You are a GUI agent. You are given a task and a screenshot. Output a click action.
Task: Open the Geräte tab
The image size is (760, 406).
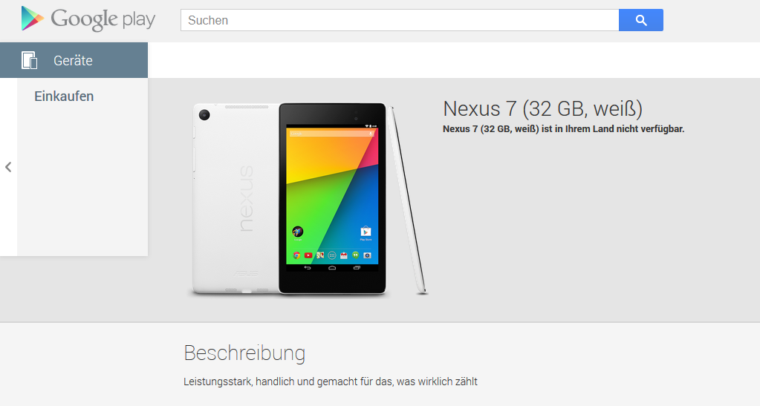coord(74,60)
